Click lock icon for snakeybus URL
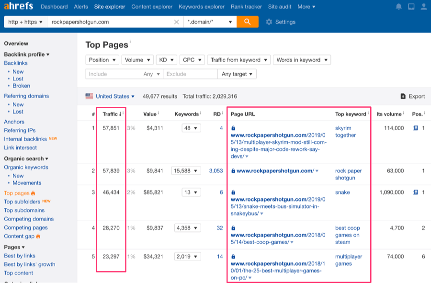Screen dimensions: 431x283 [233, 192]
